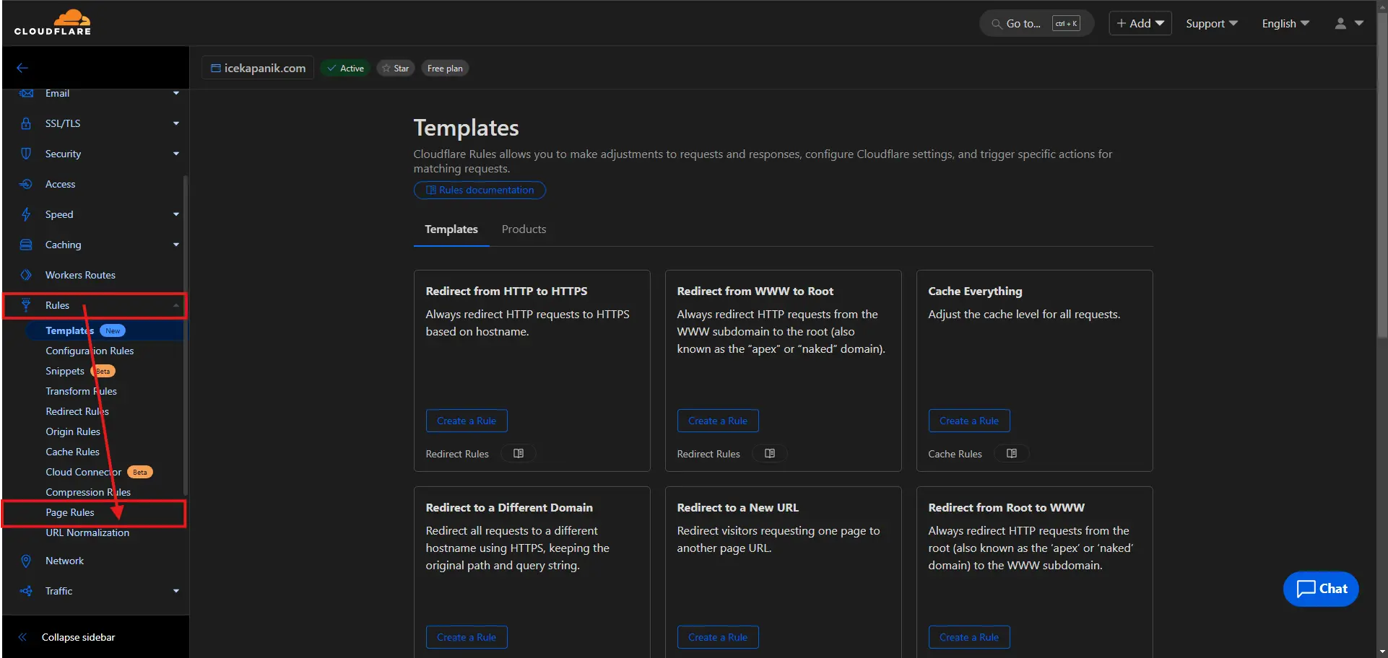
Task: Open Compression Rules
Action: pyautogui.click(x=88, y=492)
